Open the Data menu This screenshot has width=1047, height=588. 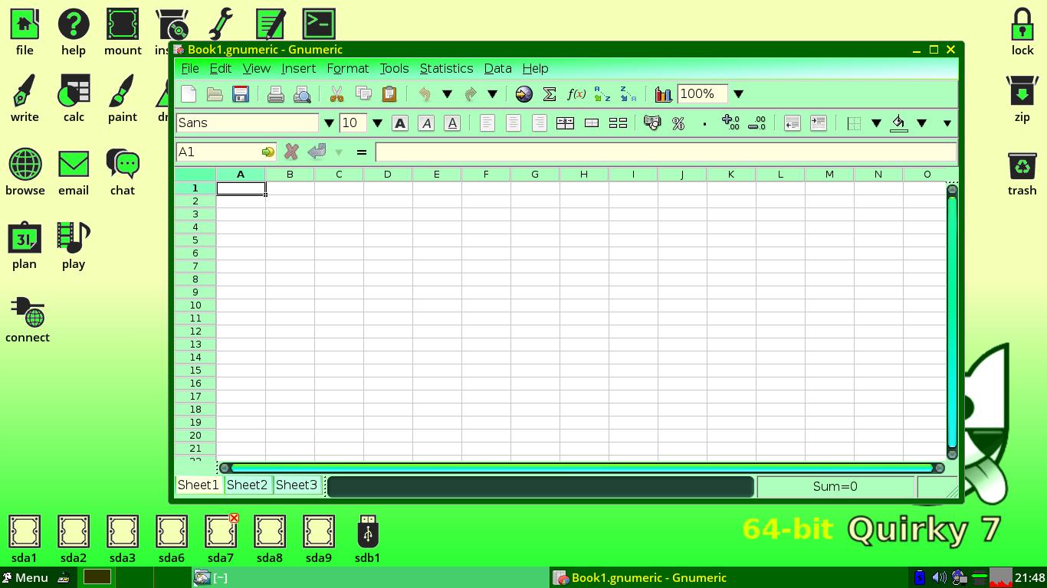[x=497, y=68]
